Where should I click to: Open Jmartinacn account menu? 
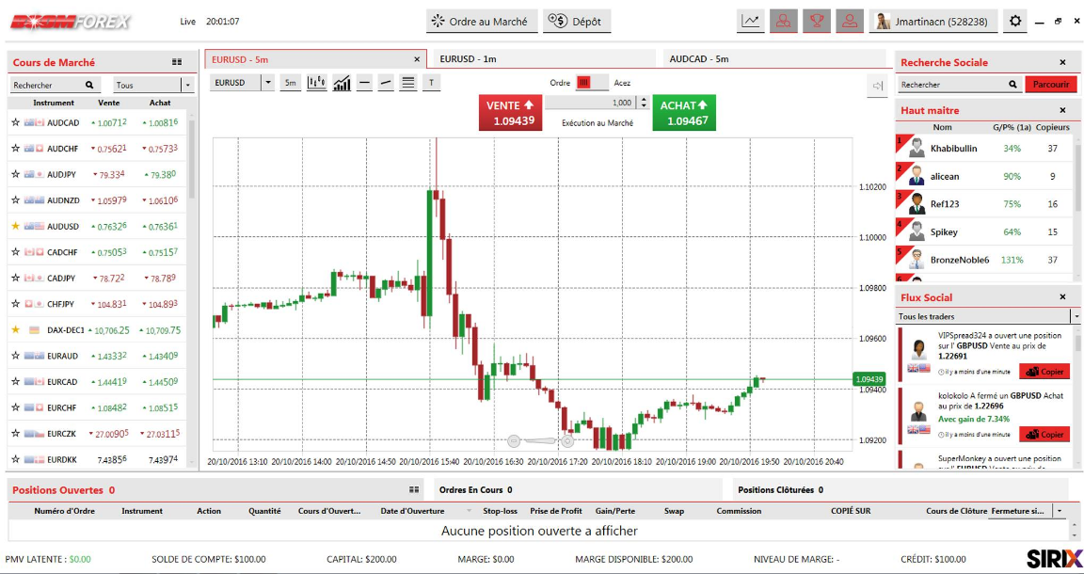(x=933, y=22)
